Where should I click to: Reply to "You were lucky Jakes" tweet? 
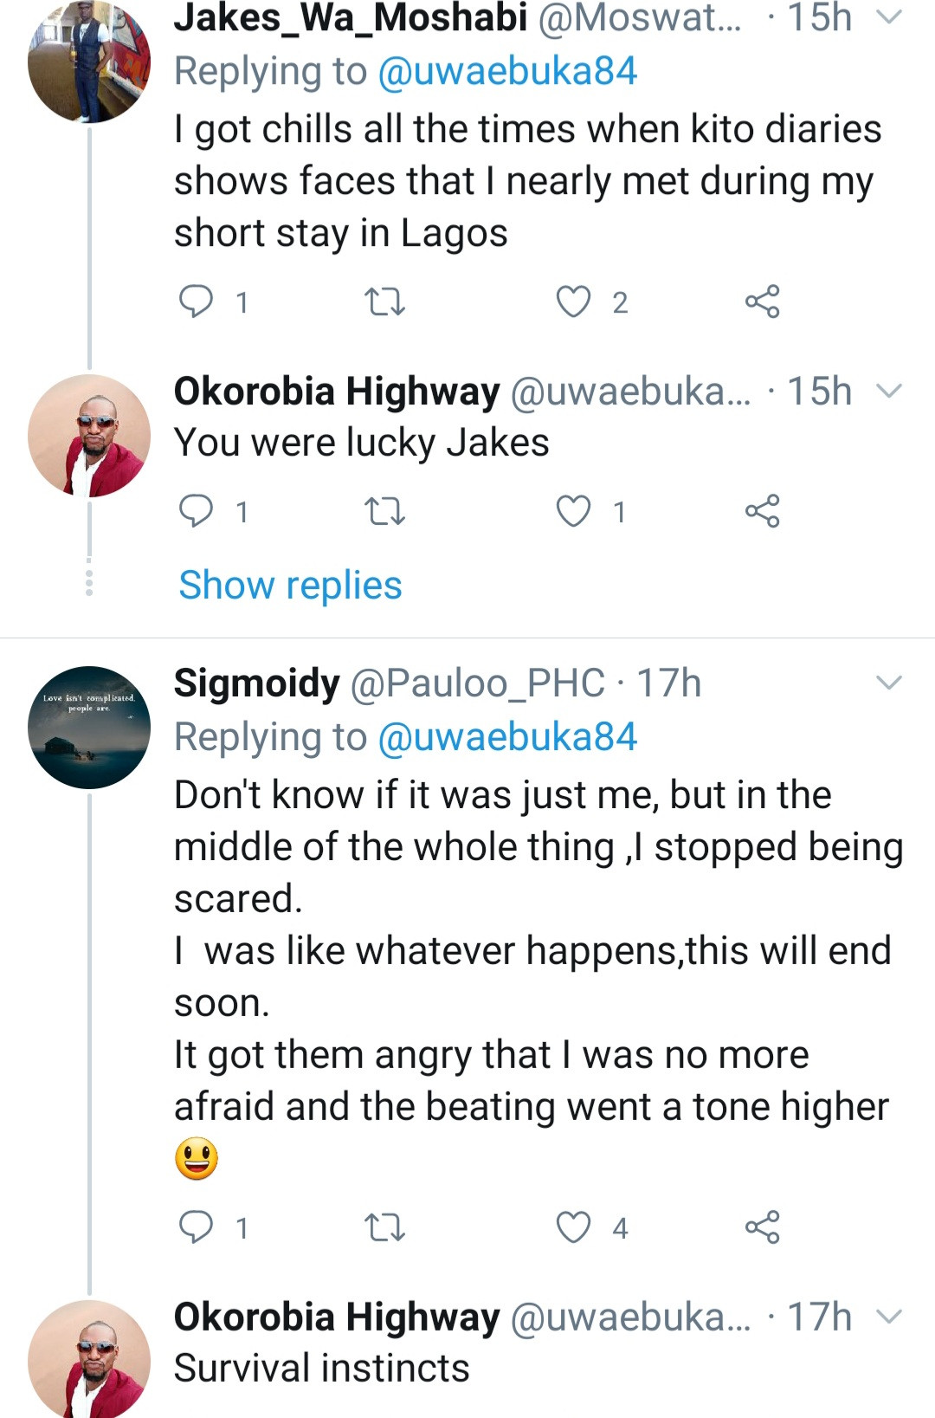click(x=196, y=511)
